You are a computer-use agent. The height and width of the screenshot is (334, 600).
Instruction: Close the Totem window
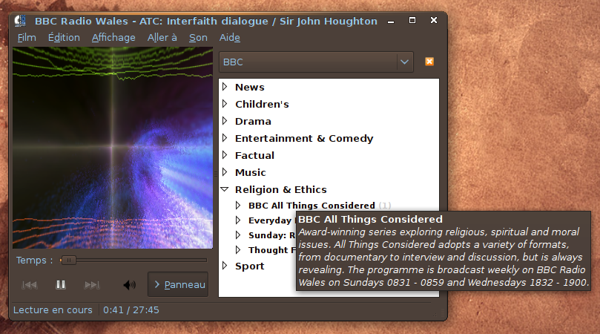pos(434,20)
